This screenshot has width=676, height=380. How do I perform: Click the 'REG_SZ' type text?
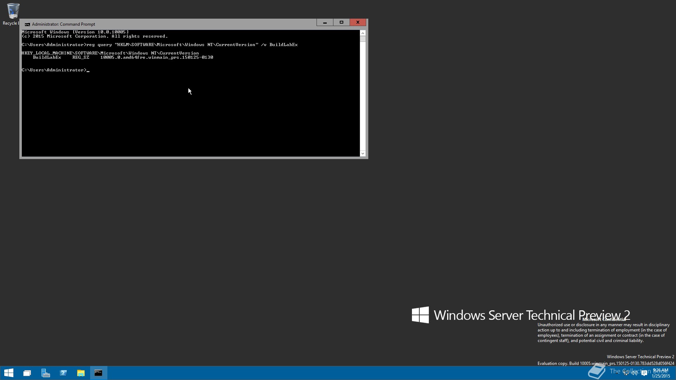81,57
